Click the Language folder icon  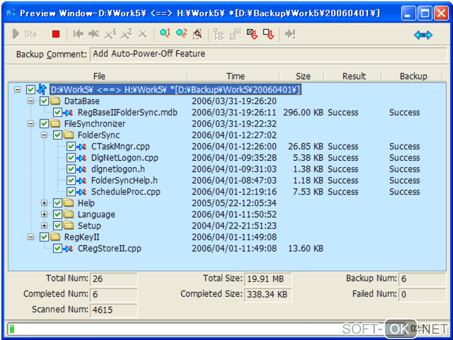click(68, 214)
